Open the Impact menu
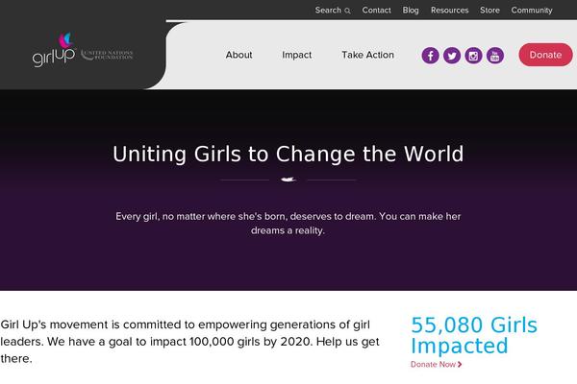Viewport: 577px width, 384px height. click(x=297, y=55)
